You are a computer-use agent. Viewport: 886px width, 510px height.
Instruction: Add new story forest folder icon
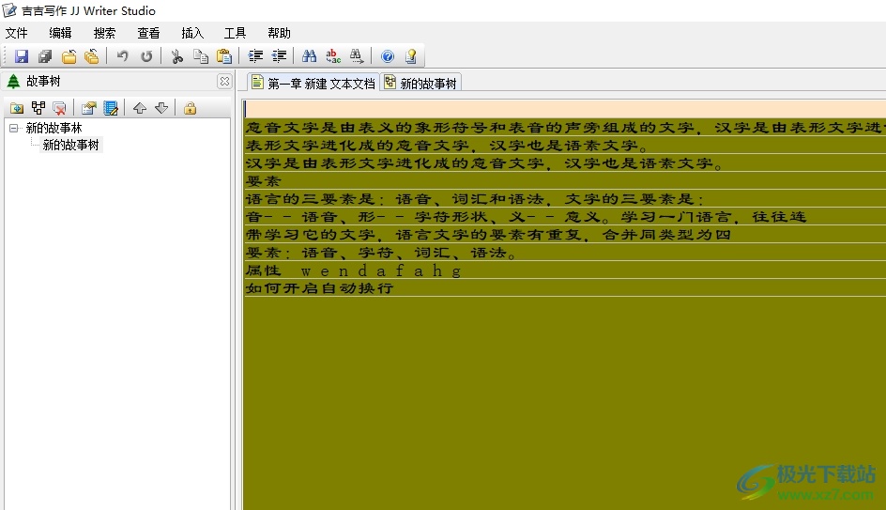(17, 108)
